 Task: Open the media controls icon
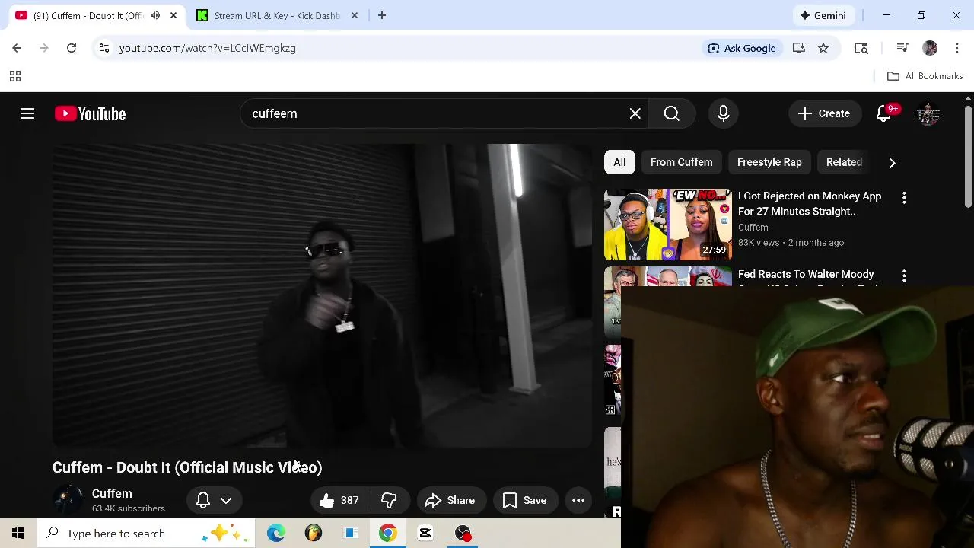[902, 48]
